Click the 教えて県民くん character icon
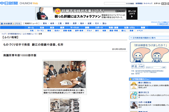The width and height of the screenshot is (169, 112). point(134,85)
